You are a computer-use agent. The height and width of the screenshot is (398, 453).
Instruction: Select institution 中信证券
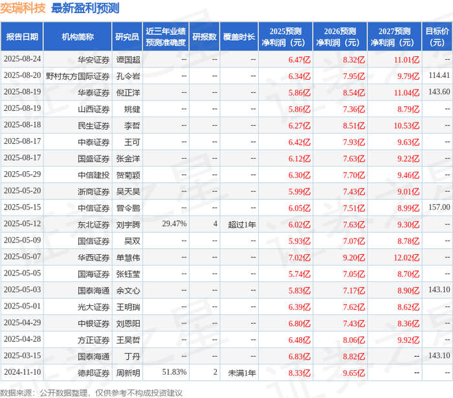pos(94,208)
